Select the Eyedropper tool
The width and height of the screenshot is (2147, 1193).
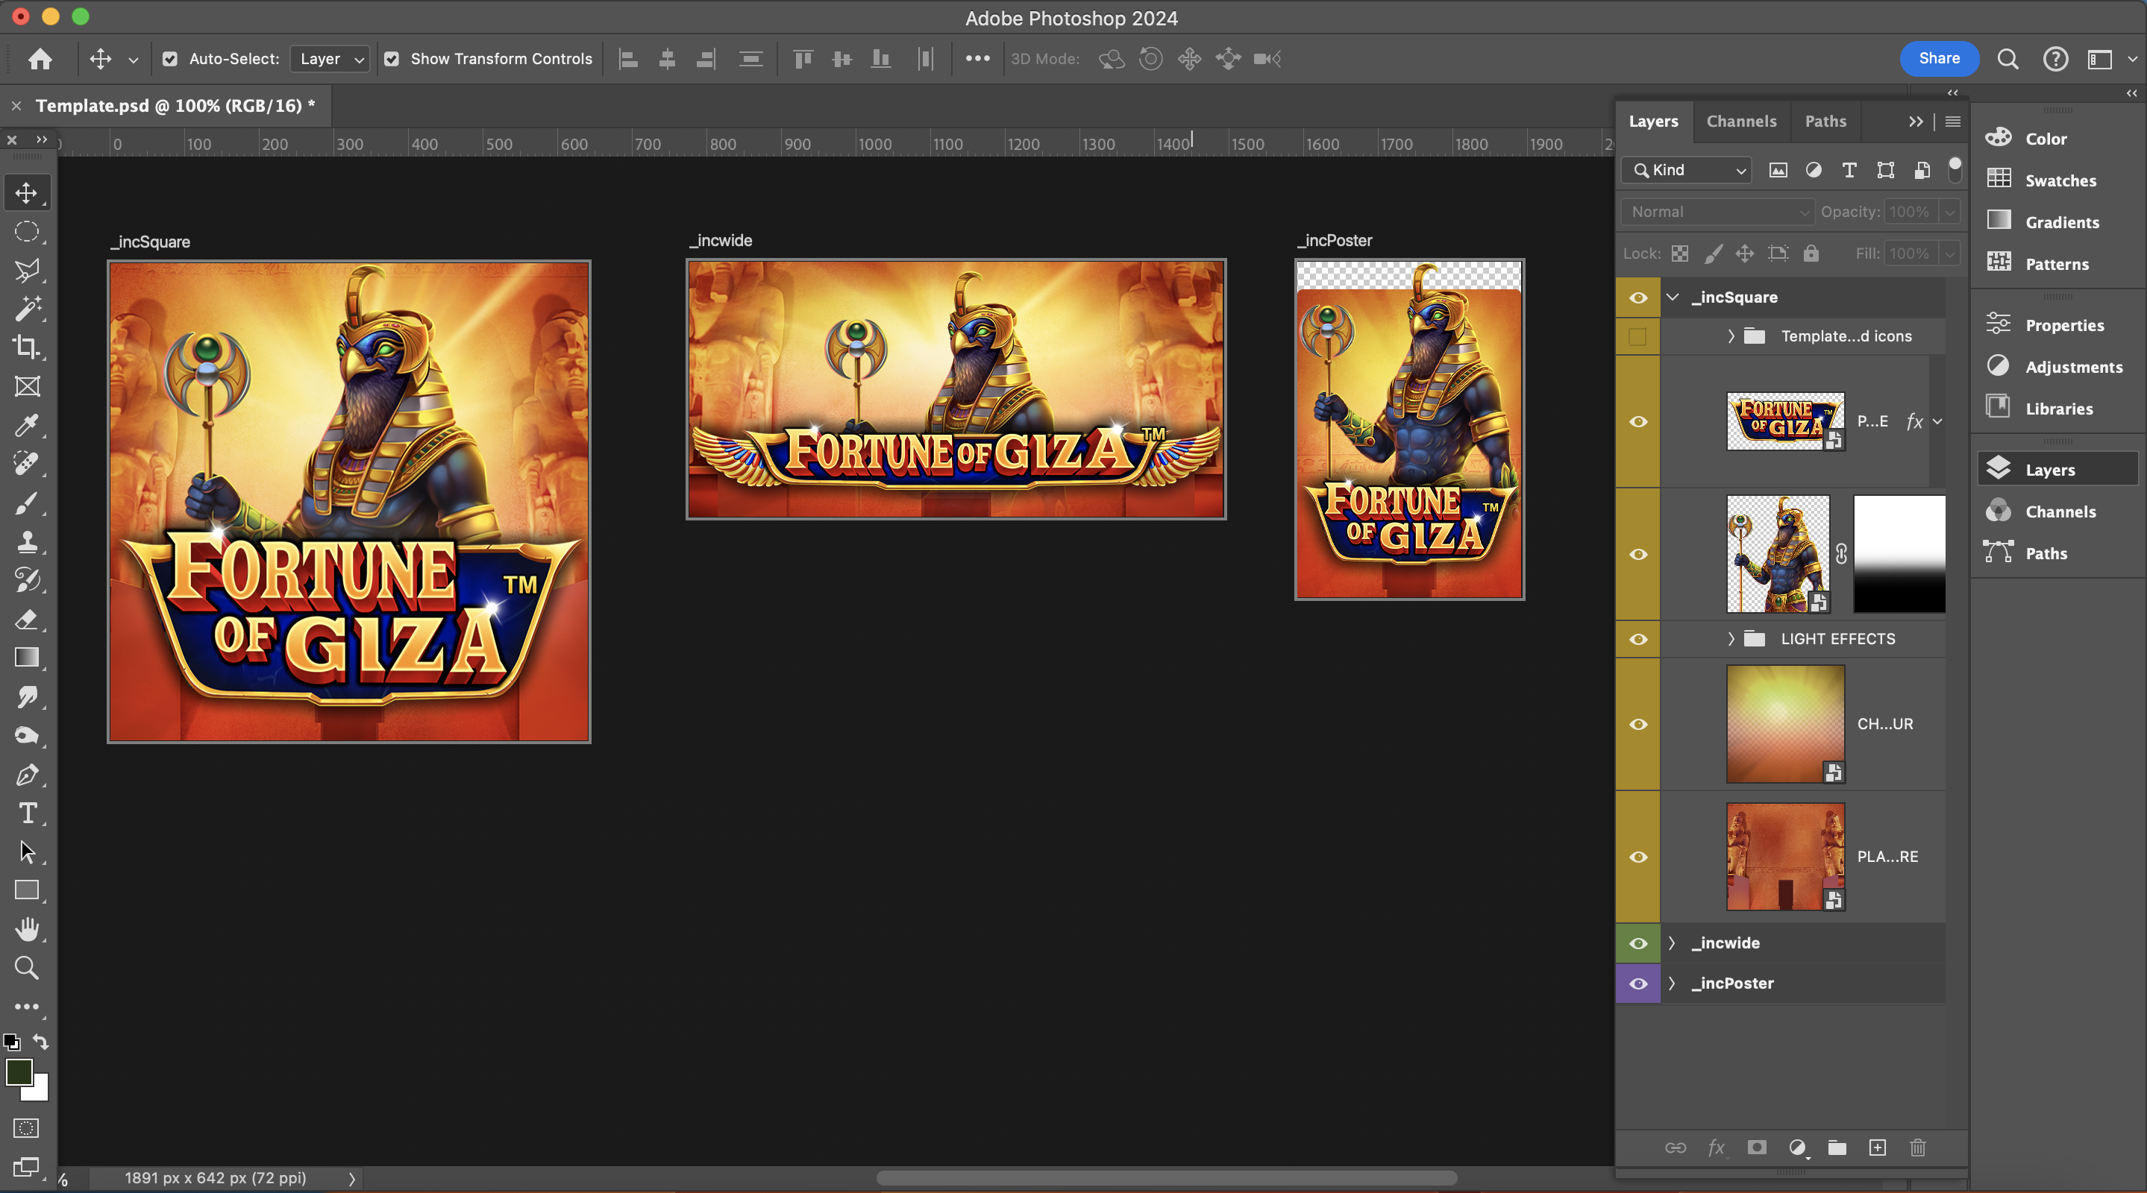[x=27, y=425]
